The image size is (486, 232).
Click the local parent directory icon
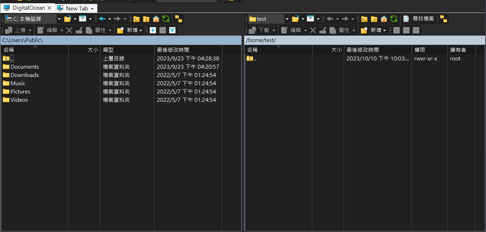136,19
